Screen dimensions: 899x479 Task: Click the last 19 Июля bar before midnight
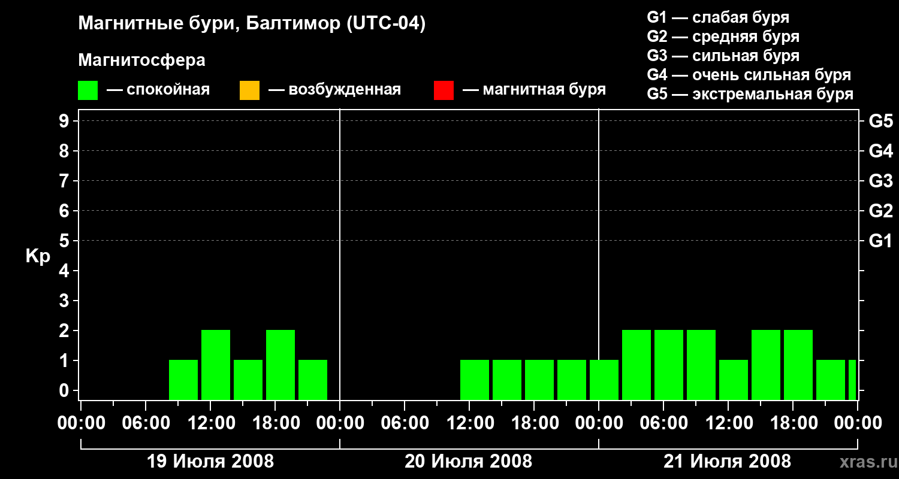point(313,380)
